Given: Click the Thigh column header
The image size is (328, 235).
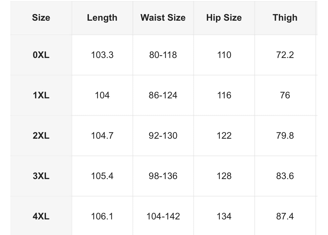Looking at the screenshot, I should coord(285,18).
